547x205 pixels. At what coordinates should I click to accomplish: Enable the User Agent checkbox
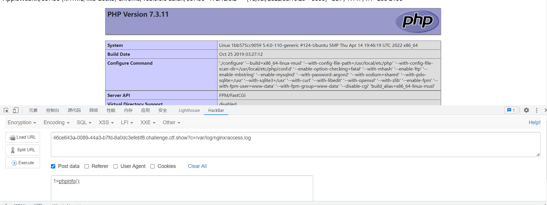[x=116, y=166]
